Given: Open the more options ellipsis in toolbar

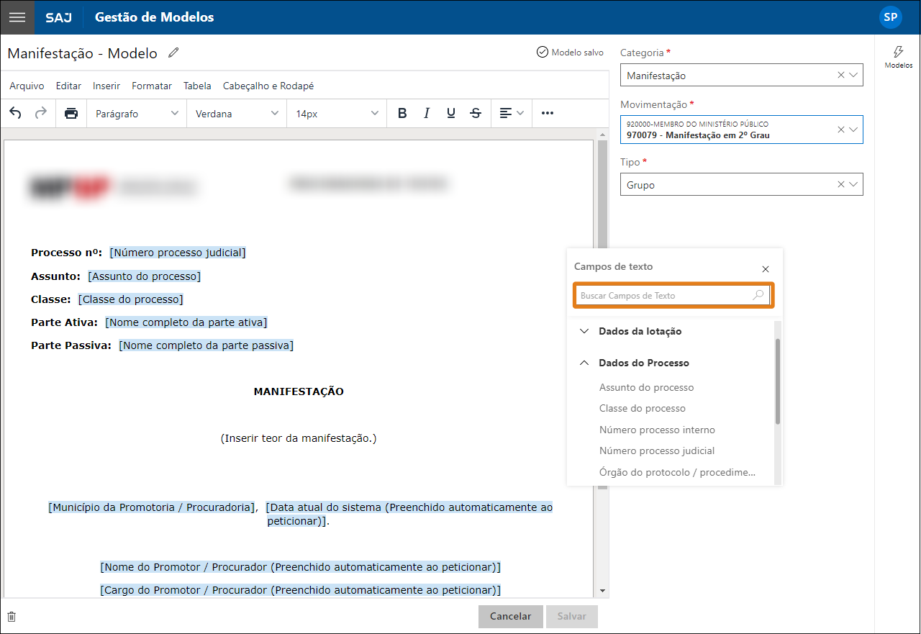Looking at the screenshot, I should tap(548, 113).
